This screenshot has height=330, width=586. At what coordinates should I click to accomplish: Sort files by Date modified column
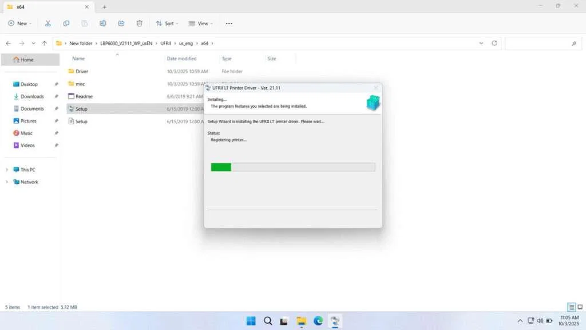(181, 58)
